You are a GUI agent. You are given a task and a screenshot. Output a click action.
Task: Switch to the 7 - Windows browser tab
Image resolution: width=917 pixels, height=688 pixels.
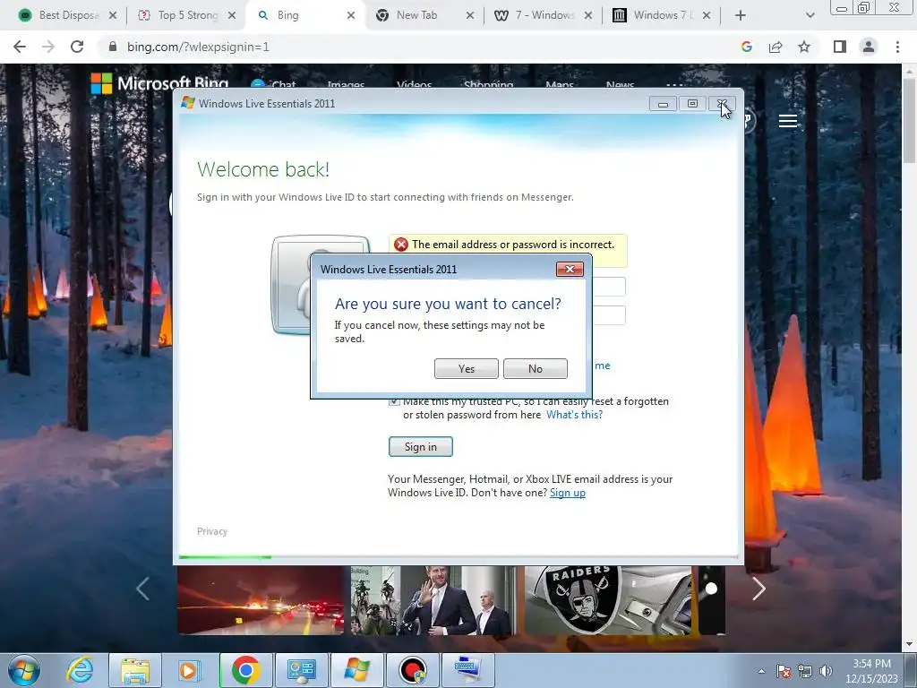point(544,15)
